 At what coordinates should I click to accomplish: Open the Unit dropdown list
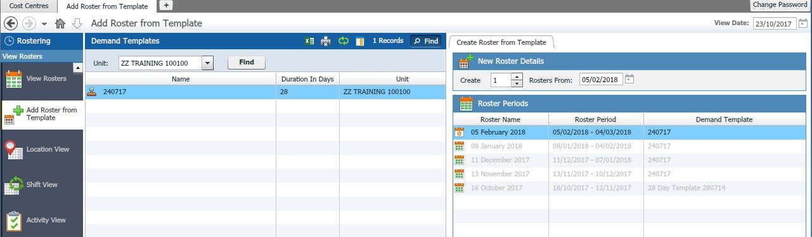pos(208,63)
